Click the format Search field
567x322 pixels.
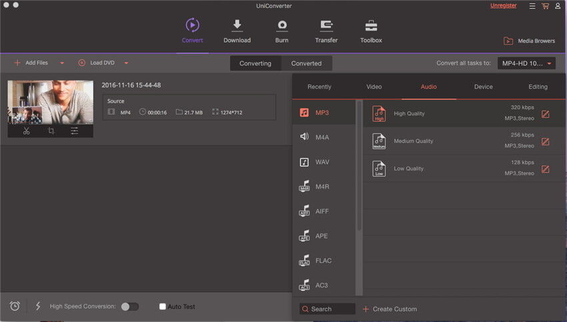[x=328, y=309]
